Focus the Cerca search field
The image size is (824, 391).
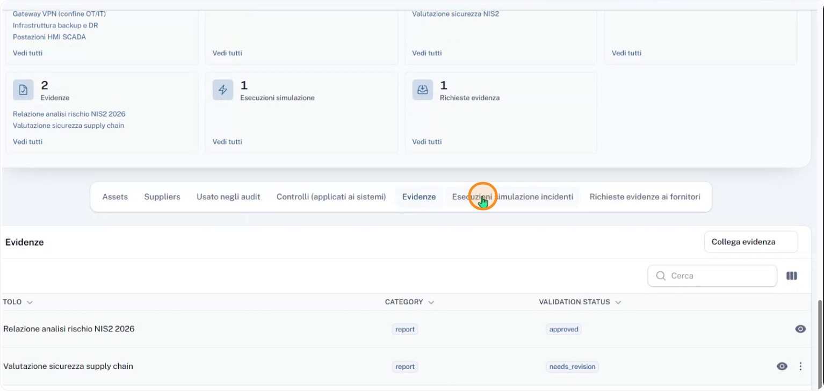click(x=712, y=276)
